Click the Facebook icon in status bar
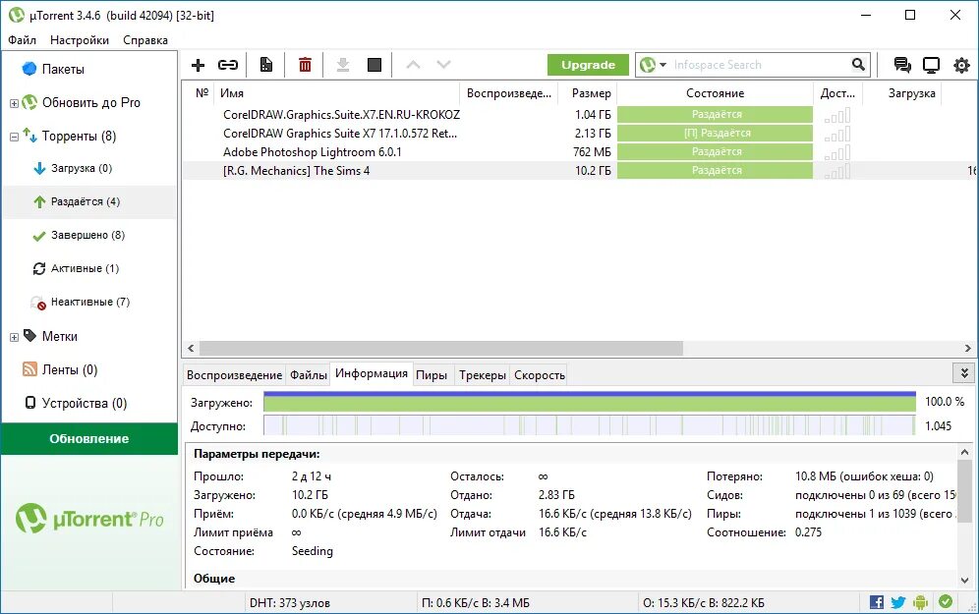 click(x=877, y=602)
